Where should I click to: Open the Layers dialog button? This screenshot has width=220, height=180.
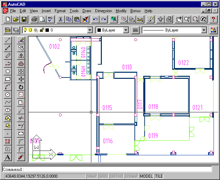coord(16,30)
